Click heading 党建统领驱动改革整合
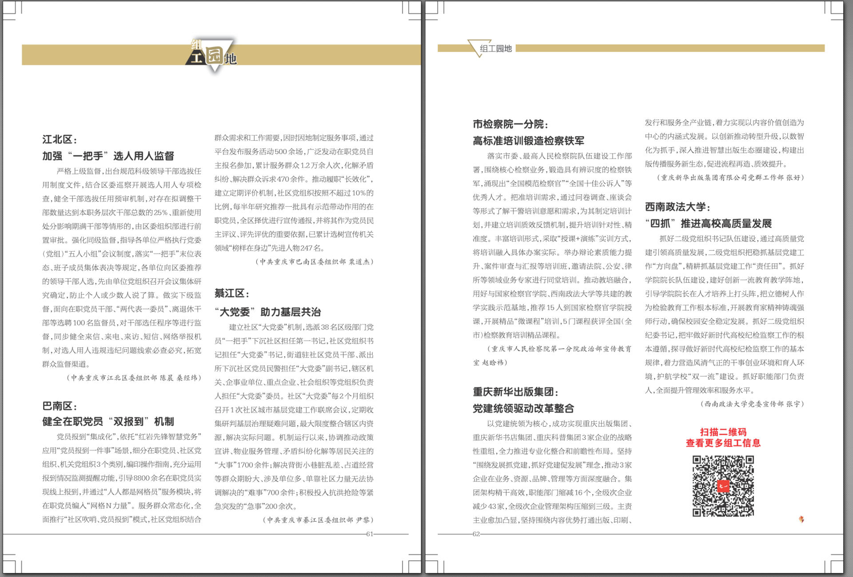853x577 pixels. click(523, 408)
